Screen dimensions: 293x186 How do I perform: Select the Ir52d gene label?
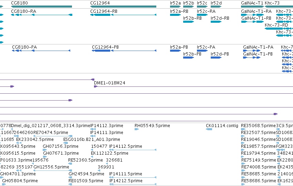point(216,3)
